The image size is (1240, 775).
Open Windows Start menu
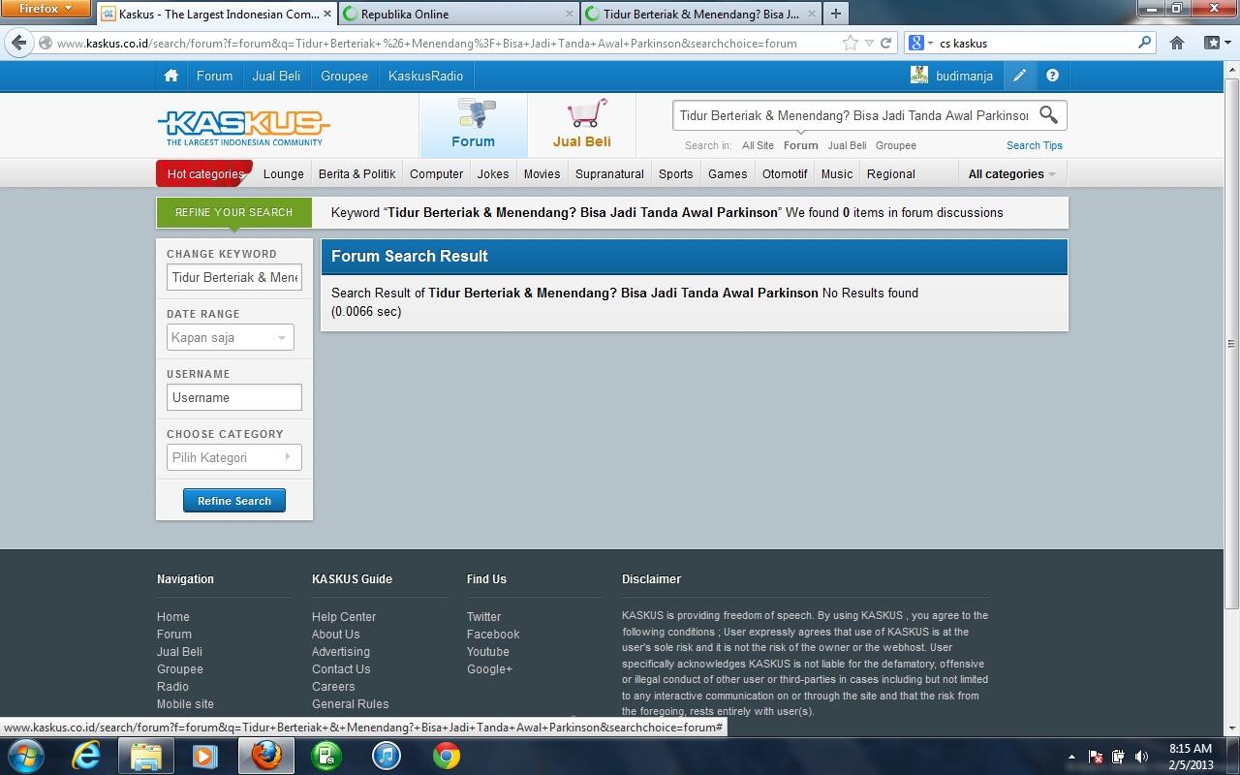25,756
